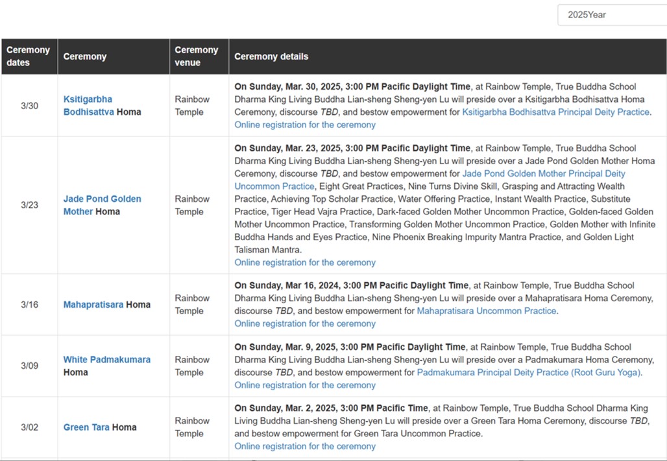Select the 3/09 date cell
667x461 pixels.
(x=29, y=366)
